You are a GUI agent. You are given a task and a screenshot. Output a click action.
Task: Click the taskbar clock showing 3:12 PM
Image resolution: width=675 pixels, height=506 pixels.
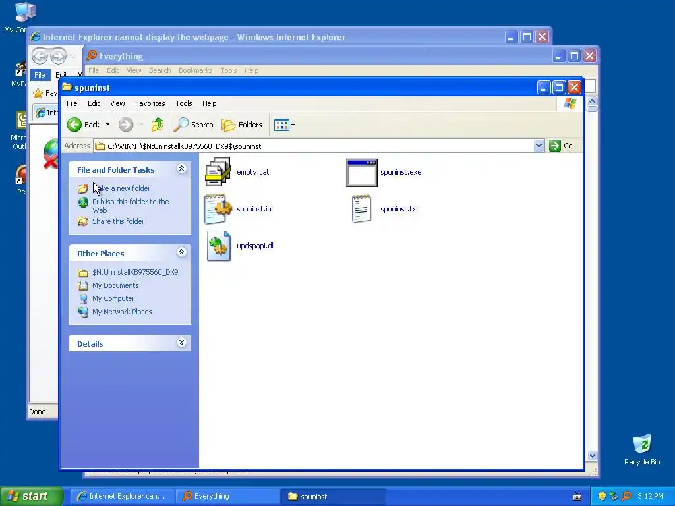click(x=651, y=497)
